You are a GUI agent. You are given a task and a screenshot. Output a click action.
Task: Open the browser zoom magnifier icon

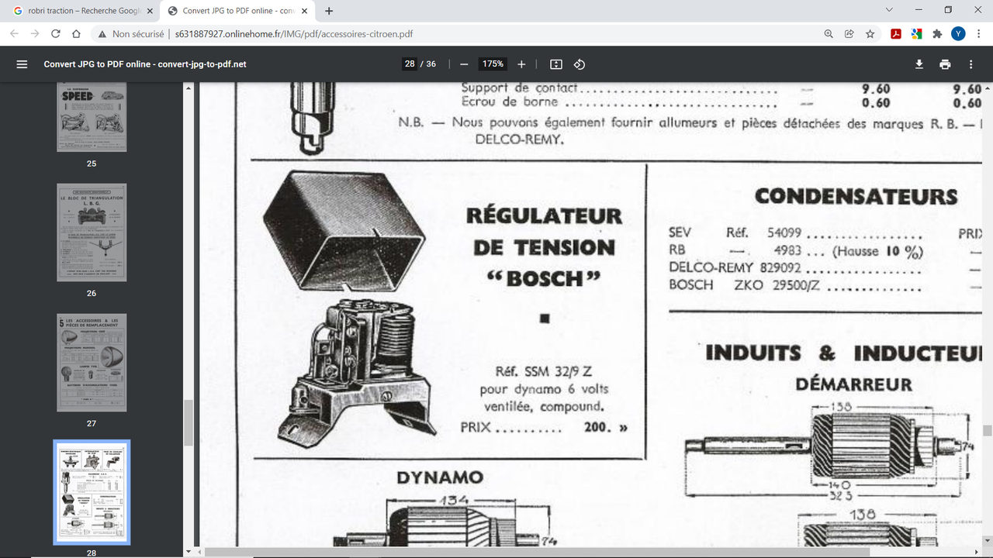point(829,34)
